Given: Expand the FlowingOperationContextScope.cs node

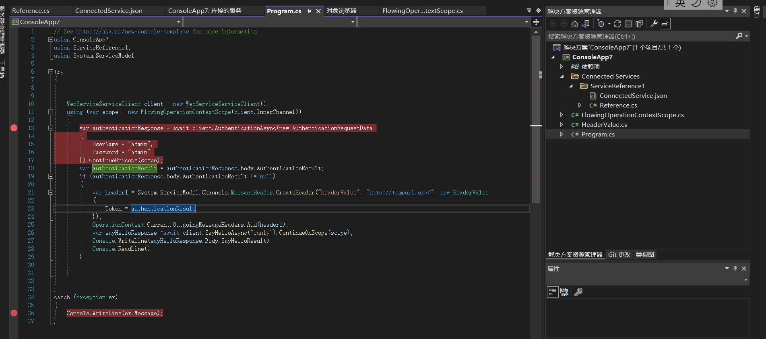Looking at the screenshot, I should tap(562, 115).
